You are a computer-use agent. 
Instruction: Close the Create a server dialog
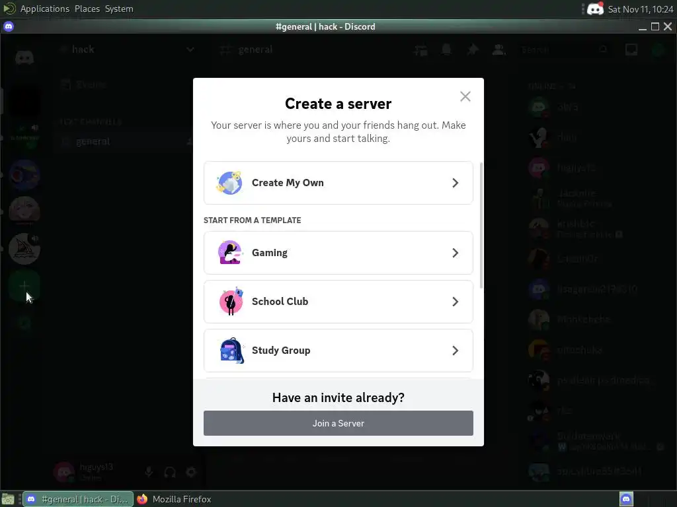point(465,96)
